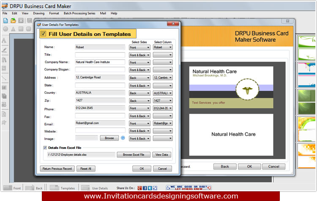Select the dark green template thumbnail
This screenshot has height=201, width=317.
(306, 102)
